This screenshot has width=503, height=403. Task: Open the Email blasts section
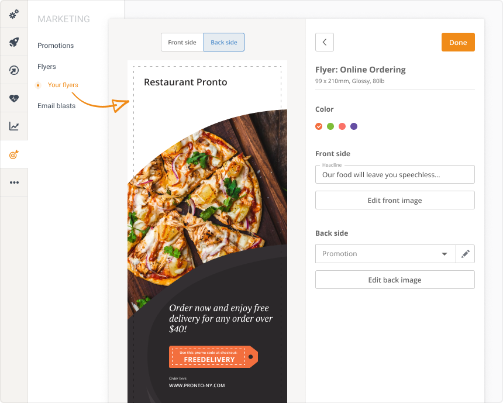pyautogui.click(x=56, y=106)
